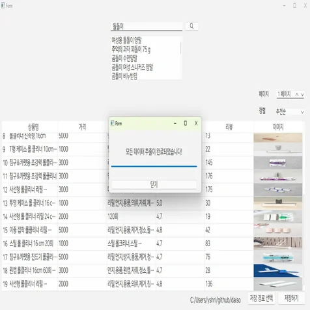This screenshot has width=310, height=310.
Task: Close the main Form window
Action: coord(305,6)
